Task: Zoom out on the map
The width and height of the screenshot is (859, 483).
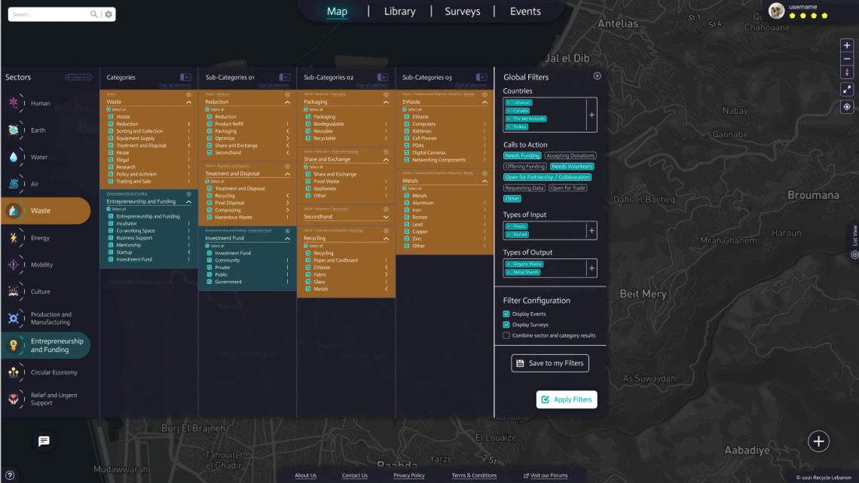Action: [x=847, y=59]
